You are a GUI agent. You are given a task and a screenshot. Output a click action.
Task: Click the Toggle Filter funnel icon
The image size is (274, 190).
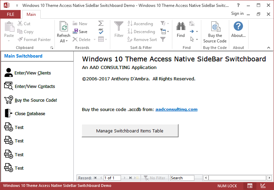163,39
